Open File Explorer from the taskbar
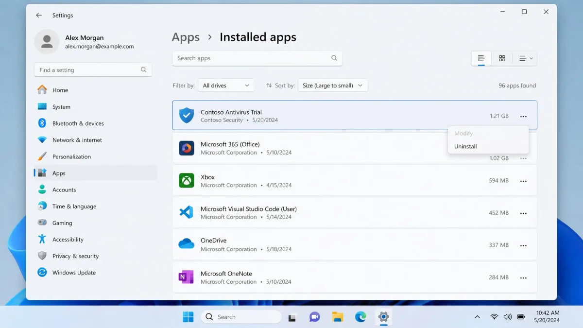The width and height of the screenshot is (583, 328). (x=338, y=317)
